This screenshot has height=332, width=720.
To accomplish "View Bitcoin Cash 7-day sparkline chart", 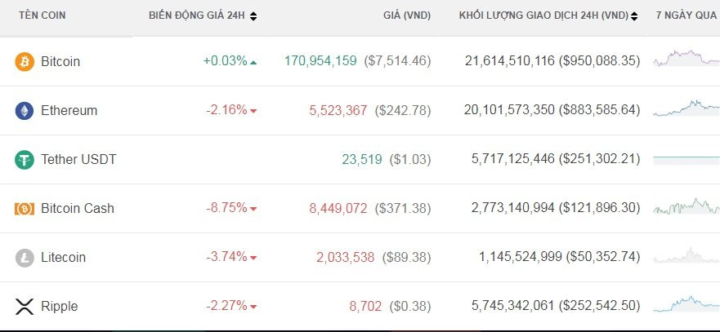I will pos(685,206).
